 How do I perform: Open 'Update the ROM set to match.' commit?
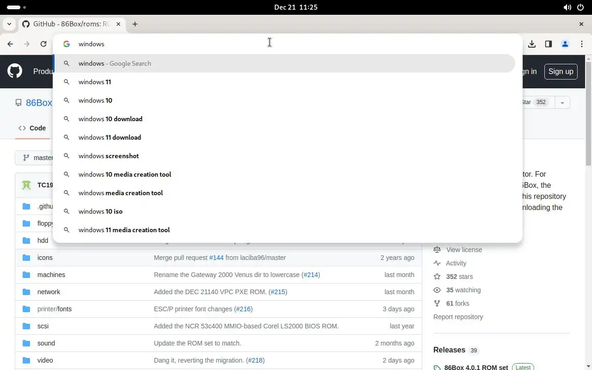(197, 343)
